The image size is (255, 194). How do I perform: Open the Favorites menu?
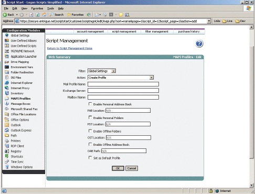37,8
